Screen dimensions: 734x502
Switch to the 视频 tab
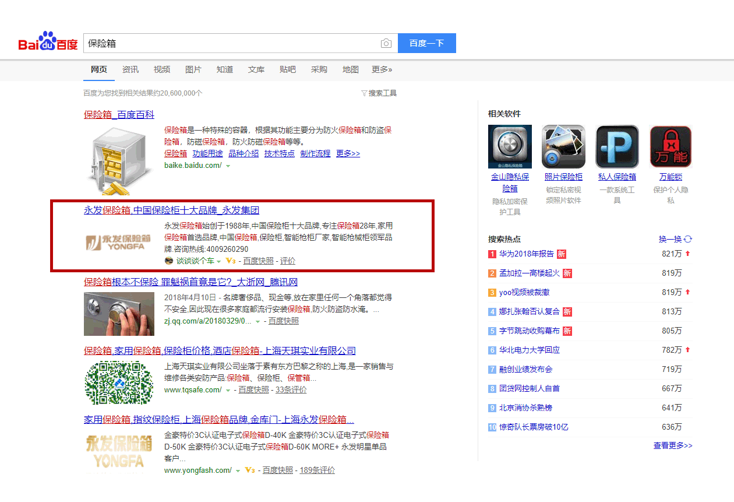162,69
